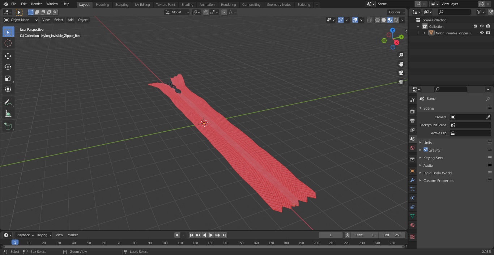Open Object Constraints properties tab
494x255 pixels.
[412, 207]
